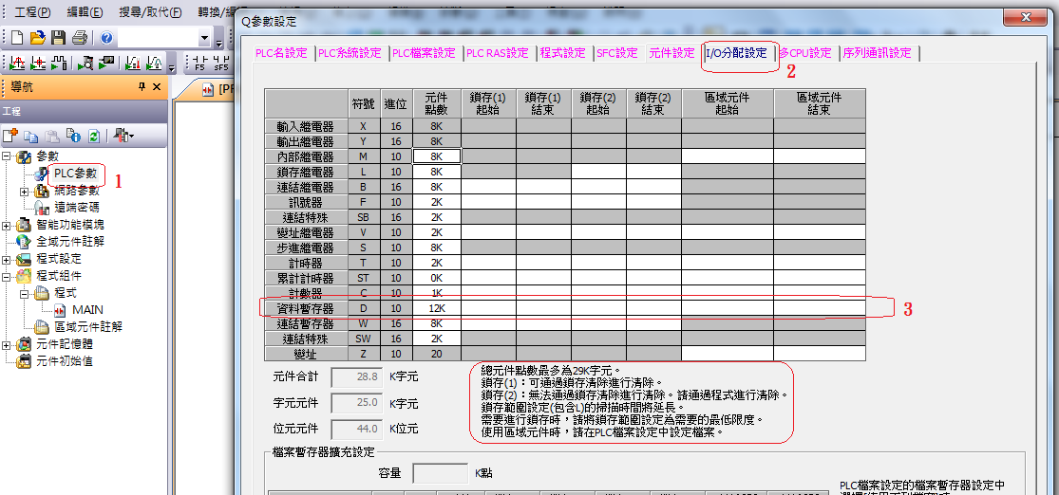This screenshot has width=1059, height=495.
Task: Click the green refresh icon in the 工程 toolbar
Action: click(x=94, y=136)
